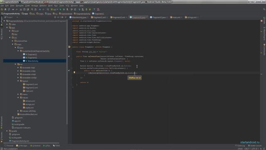Select fragment1.xml under layout folder
This screenshot has height=150, width=266.
point(32,84)
